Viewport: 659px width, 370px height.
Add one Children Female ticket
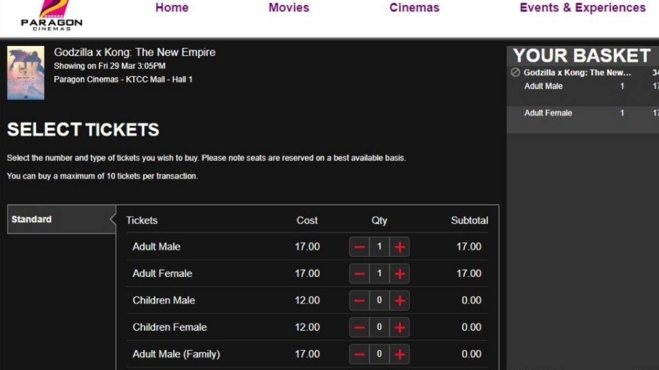pyautogui.click(x=400, y=327)
